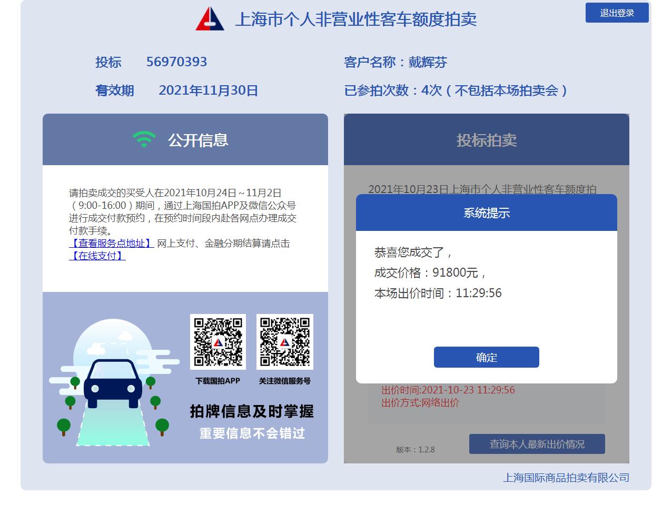
Task: Click the 公开信息 panel header
Action: (x=185, y=139)
